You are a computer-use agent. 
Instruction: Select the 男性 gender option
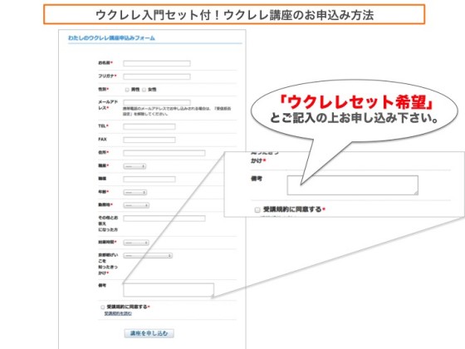click(127, 90)
